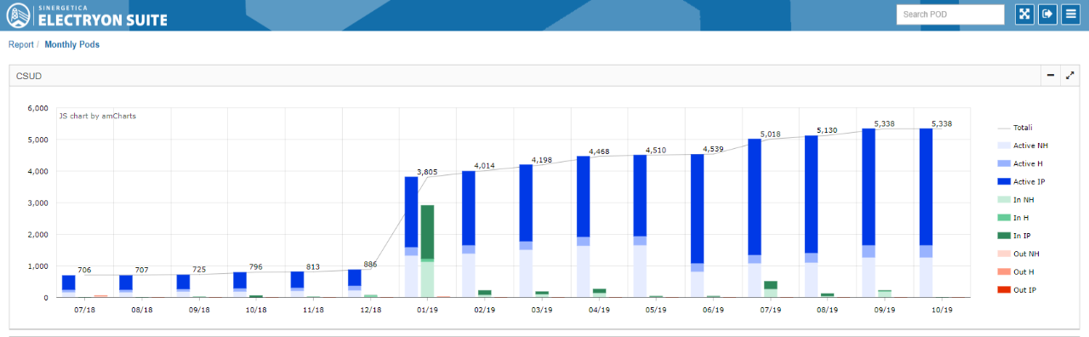The height and width of the screenshot is (337, 1089).
Task: Click the 12/18 x-axis label
Action: click(370, 311)
